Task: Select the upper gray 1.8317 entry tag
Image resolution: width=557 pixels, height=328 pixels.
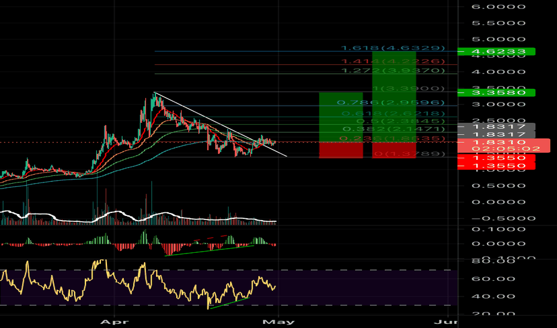Action: coord(496,126)
